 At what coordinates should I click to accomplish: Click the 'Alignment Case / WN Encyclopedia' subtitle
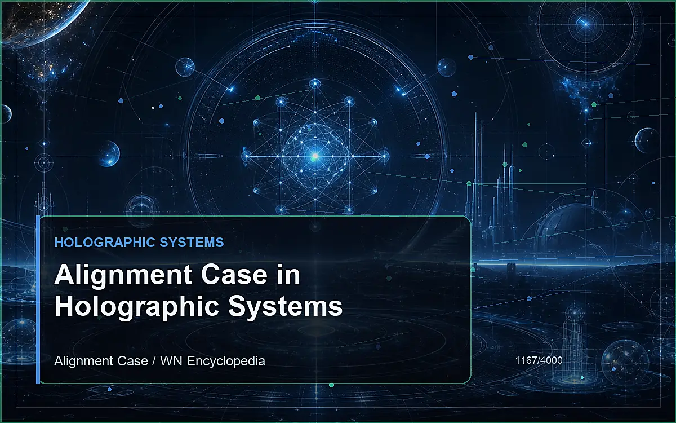(159, 361)
